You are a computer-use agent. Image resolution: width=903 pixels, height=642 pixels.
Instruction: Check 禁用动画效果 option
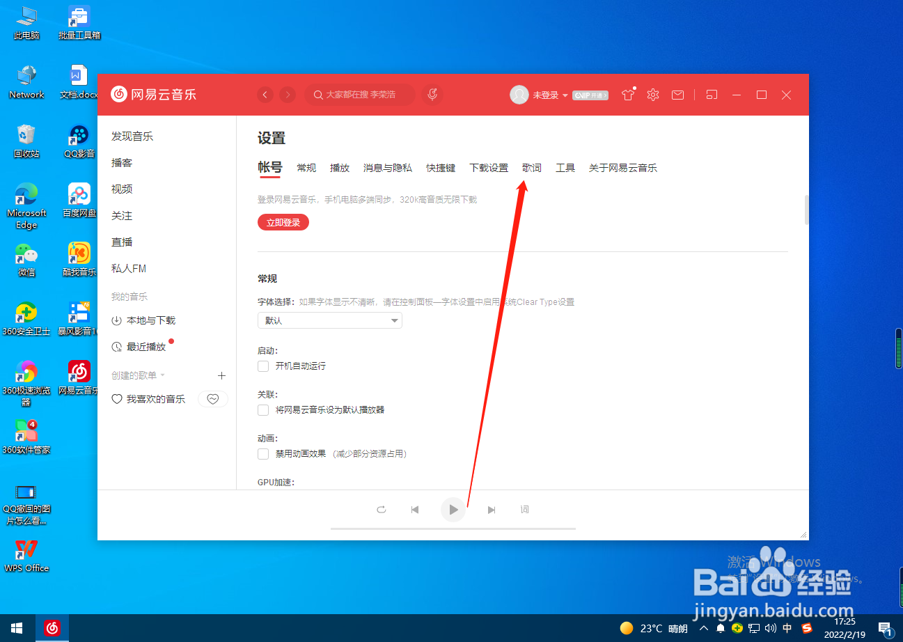(x=263, y=453)
